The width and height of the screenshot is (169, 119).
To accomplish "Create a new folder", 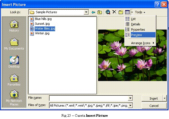I will 121,12.
